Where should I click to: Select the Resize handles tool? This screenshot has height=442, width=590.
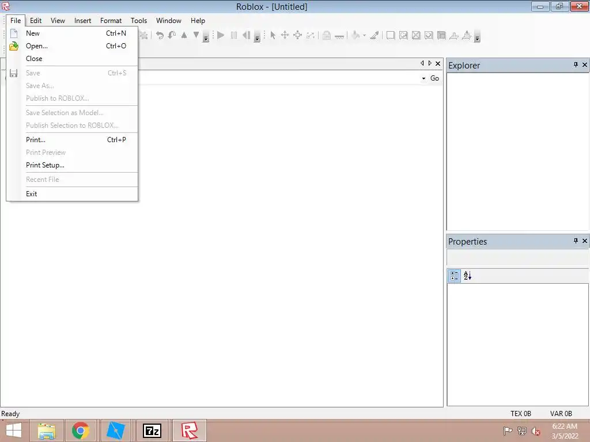298,35
